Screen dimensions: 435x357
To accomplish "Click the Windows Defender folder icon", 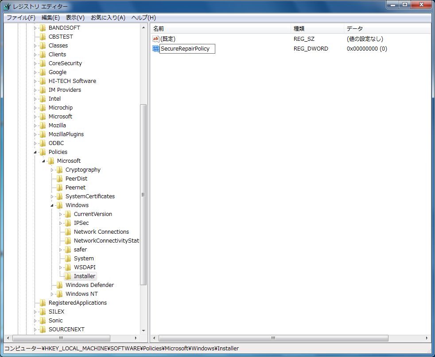I will 60,285.
